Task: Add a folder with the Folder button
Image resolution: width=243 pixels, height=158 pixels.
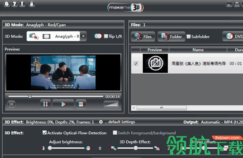Action: (x=171, y=37)
